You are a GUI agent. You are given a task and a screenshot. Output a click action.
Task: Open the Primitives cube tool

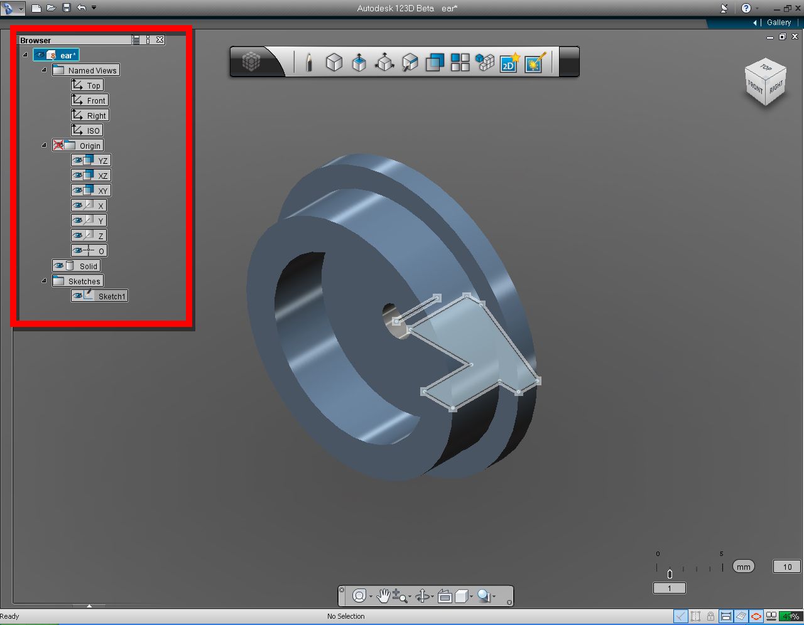point(334,62)
